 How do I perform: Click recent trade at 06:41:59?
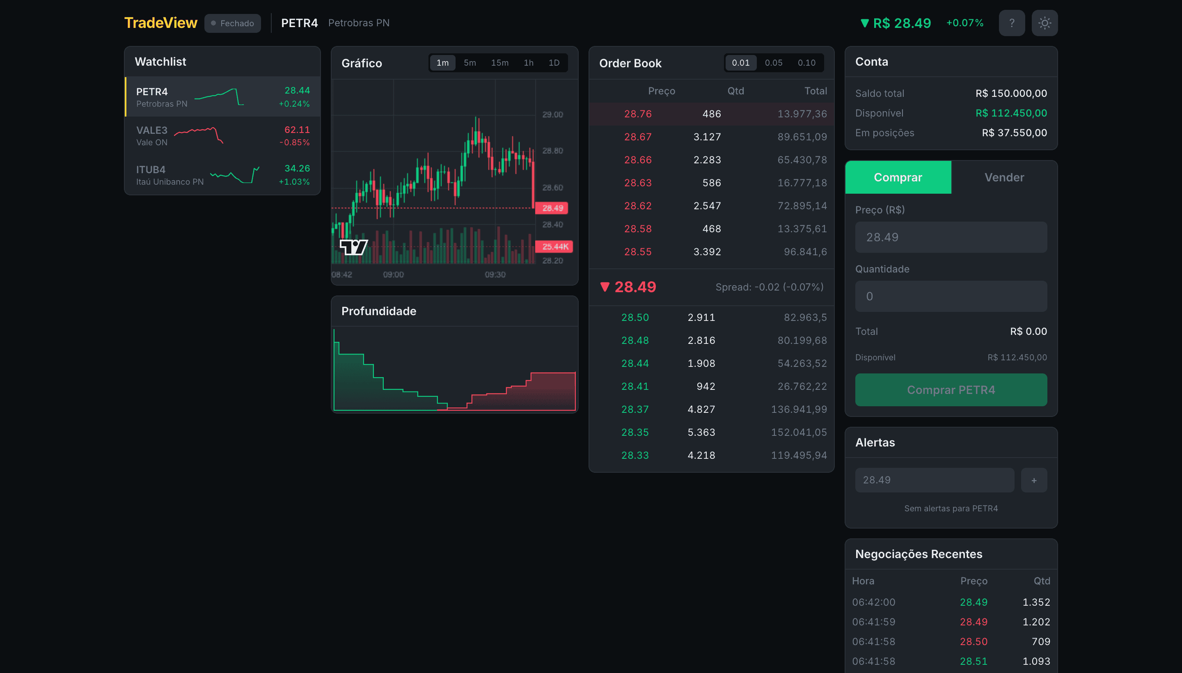click(x=951, y=622)
